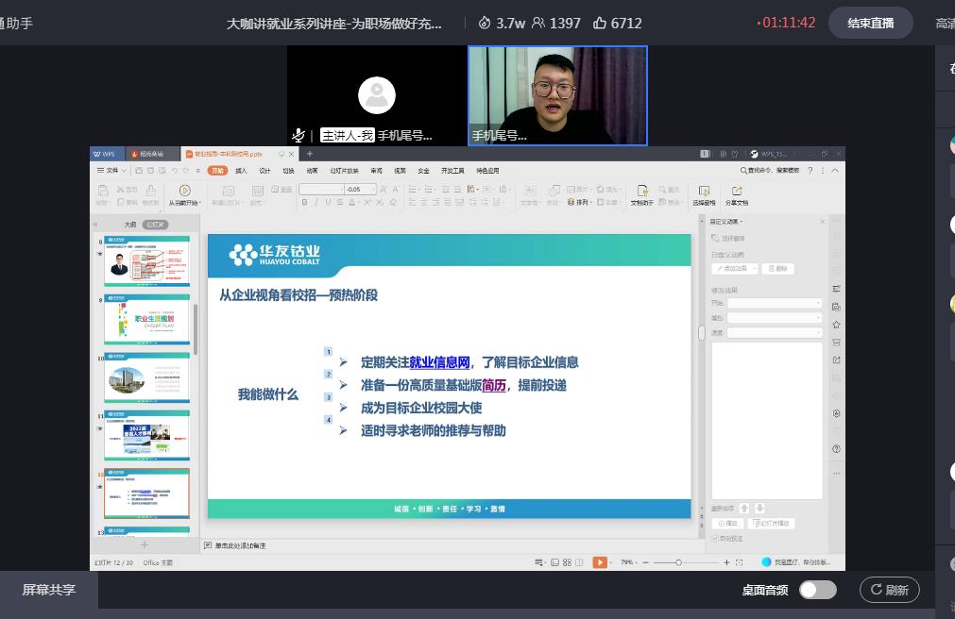Click the muted microphone icon of presenter
Viewport: 955px width, 619px height.
click(298, 135)
